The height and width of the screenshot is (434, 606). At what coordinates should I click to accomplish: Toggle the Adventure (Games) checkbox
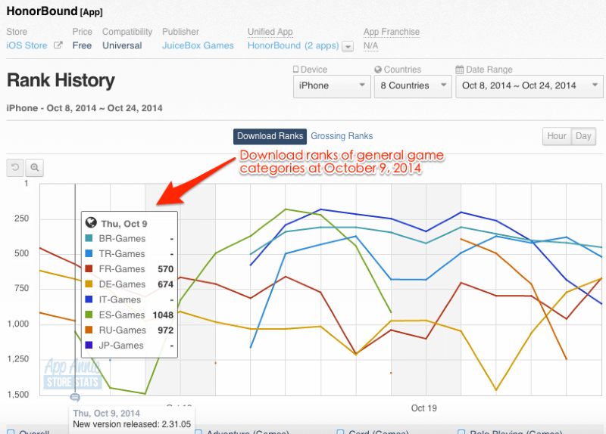pyautogui.click(x=198, y=432)
